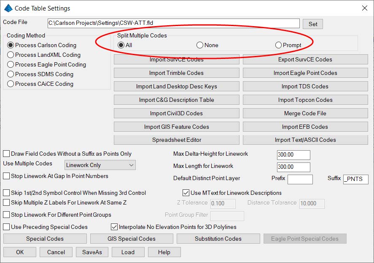Close the Code Table Settings dialog
Image resolution: width=374 pixels, height=263 pixels.
[364, 8]
